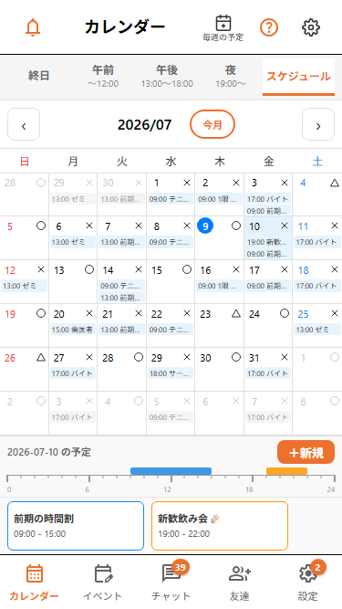Click the ＋新規 button

pos(306,452)
